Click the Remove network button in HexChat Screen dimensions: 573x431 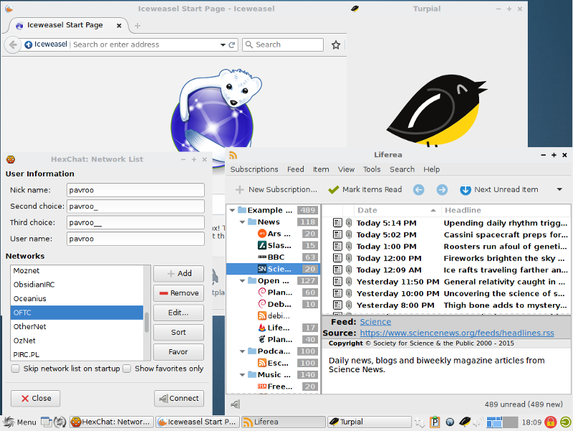178,293
